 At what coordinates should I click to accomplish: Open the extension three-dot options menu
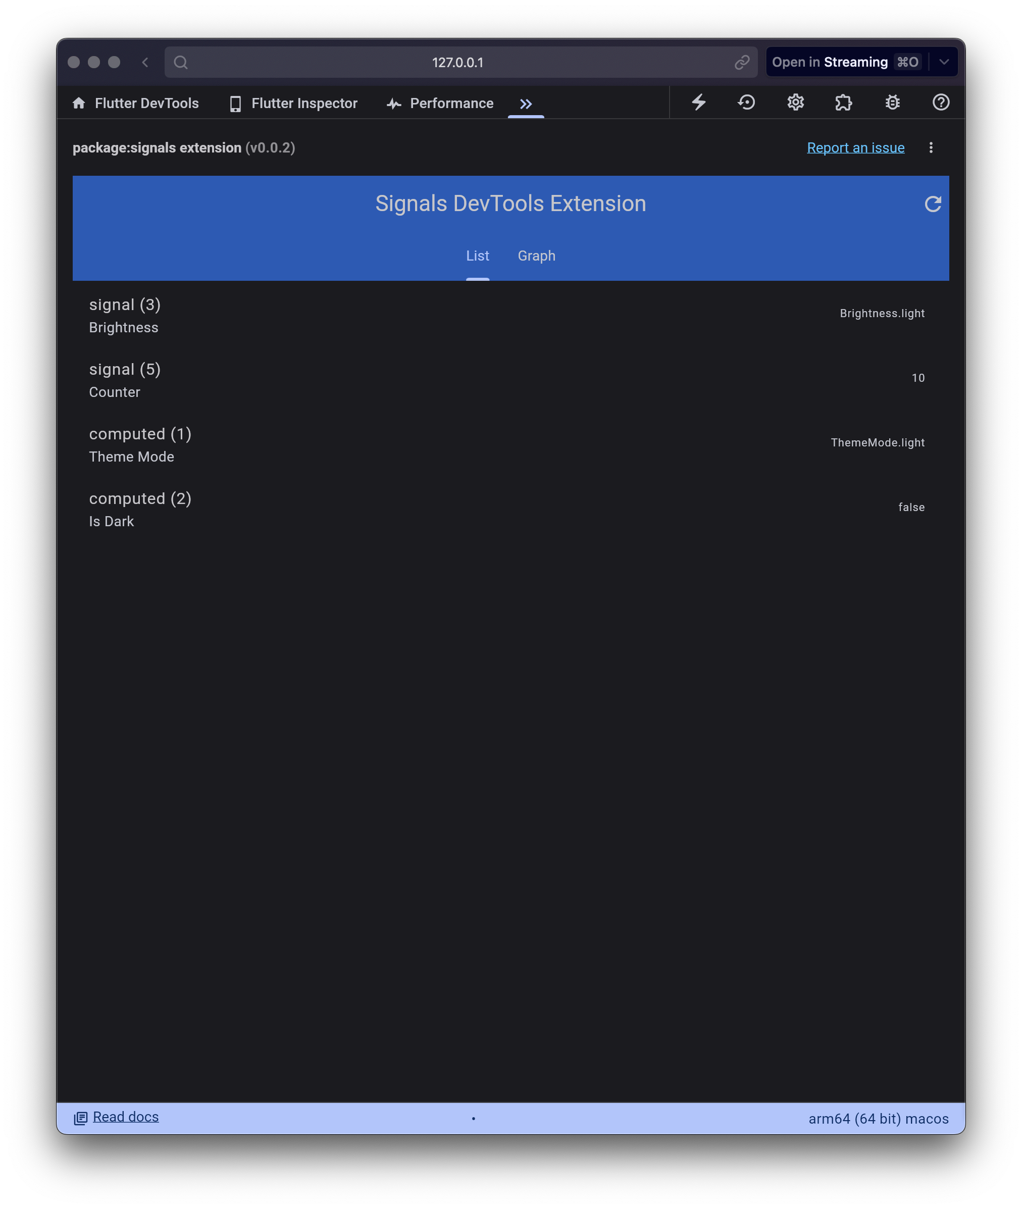point(931,148)
